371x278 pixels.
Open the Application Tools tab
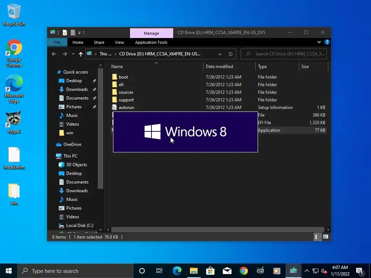coord(151,42)
